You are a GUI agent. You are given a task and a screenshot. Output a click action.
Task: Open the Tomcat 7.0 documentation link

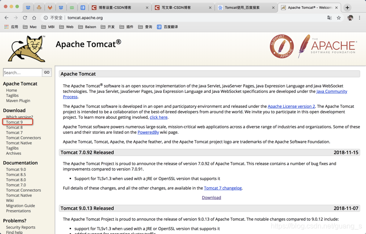pyautogui.click(x=16, y=185)
